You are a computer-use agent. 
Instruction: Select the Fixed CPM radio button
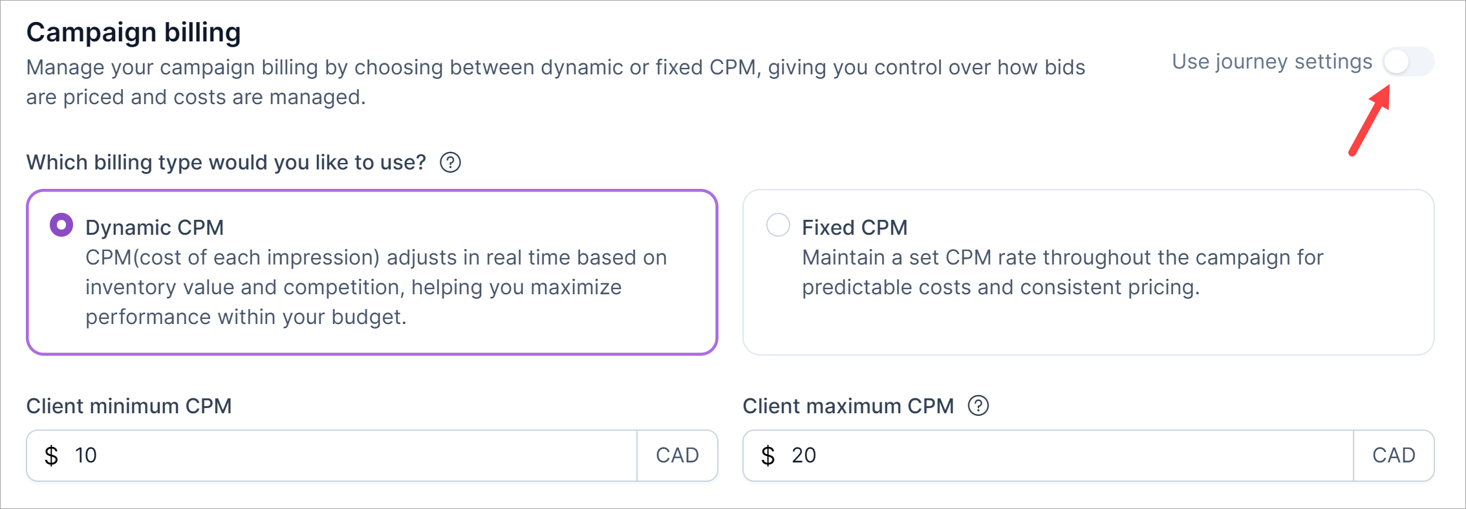[x=778, y=225]
